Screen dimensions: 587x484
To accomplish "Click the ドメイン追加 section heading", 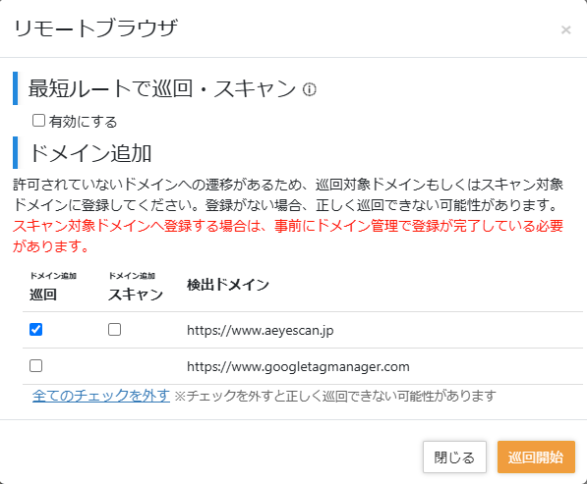I will (90, 153).
